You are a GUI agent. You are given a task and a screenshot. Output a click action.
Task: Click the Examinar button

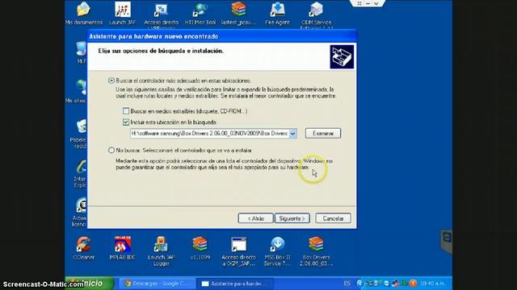pos(323,133)
